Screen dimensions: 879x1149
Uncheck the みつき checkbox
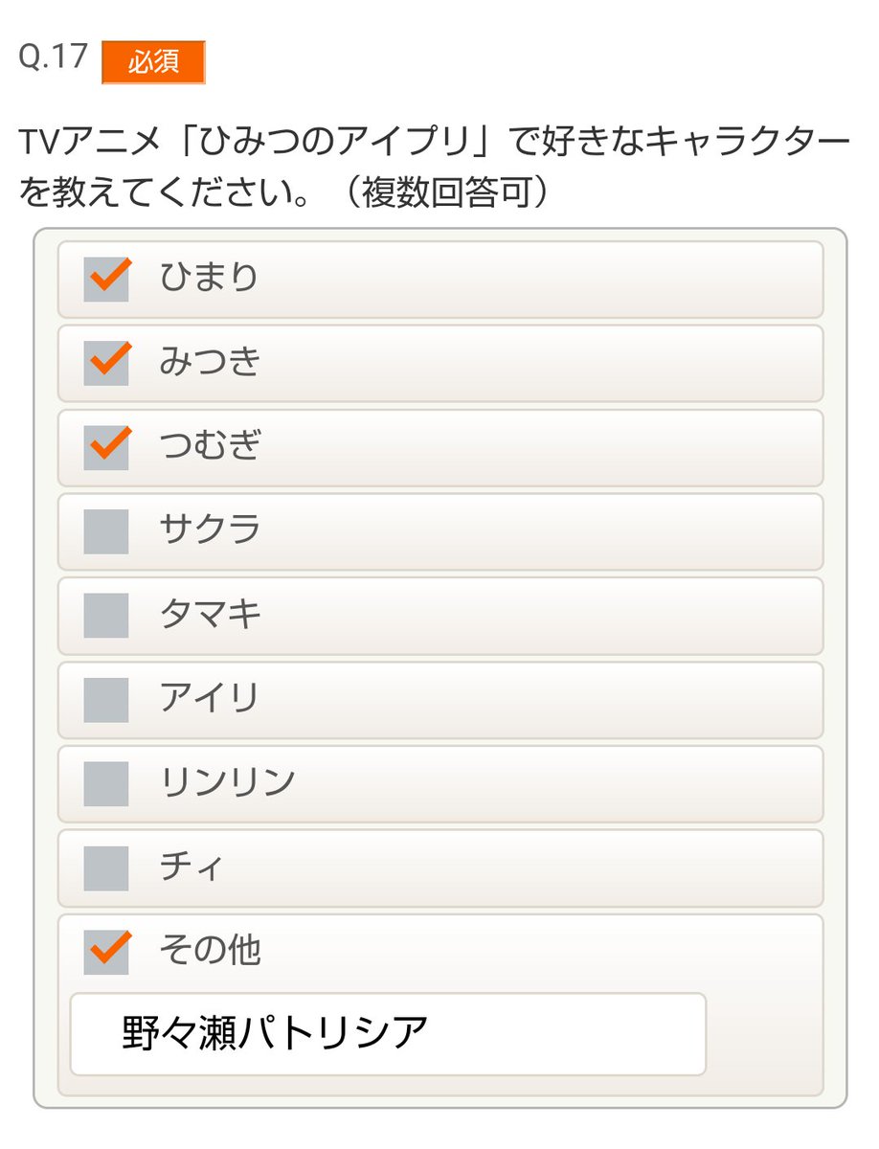click(106, 363)
